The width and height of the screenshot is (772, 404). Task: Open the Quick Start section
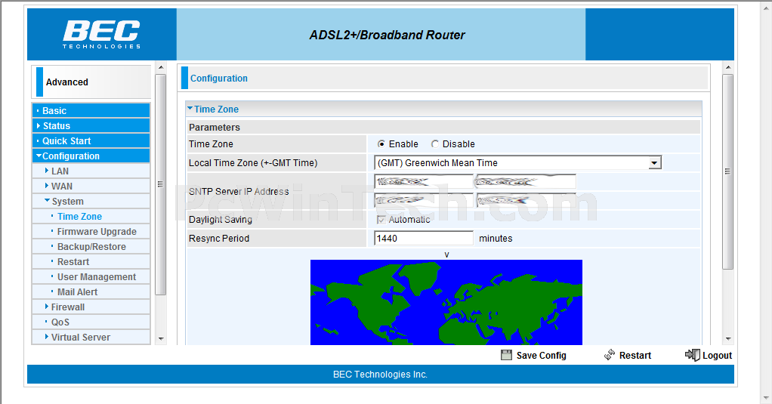(66, 141)
